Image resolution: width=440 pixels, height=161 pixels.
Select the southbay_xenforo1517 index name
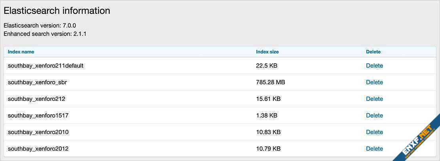(x=38, y=116)
